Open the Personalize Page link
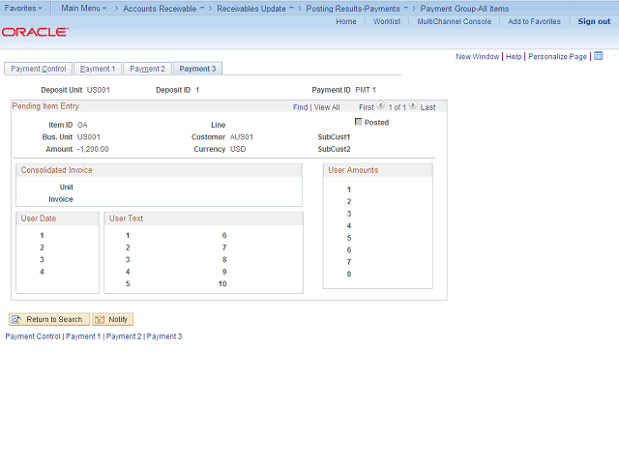Viewport: 619px width, 464px height. pyautogui.click(x=557, y=57)
